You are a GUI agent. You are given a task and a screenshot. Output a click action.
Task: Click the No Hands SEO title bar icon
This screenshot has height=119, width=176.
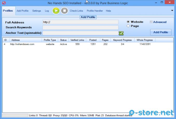[4, 3]
